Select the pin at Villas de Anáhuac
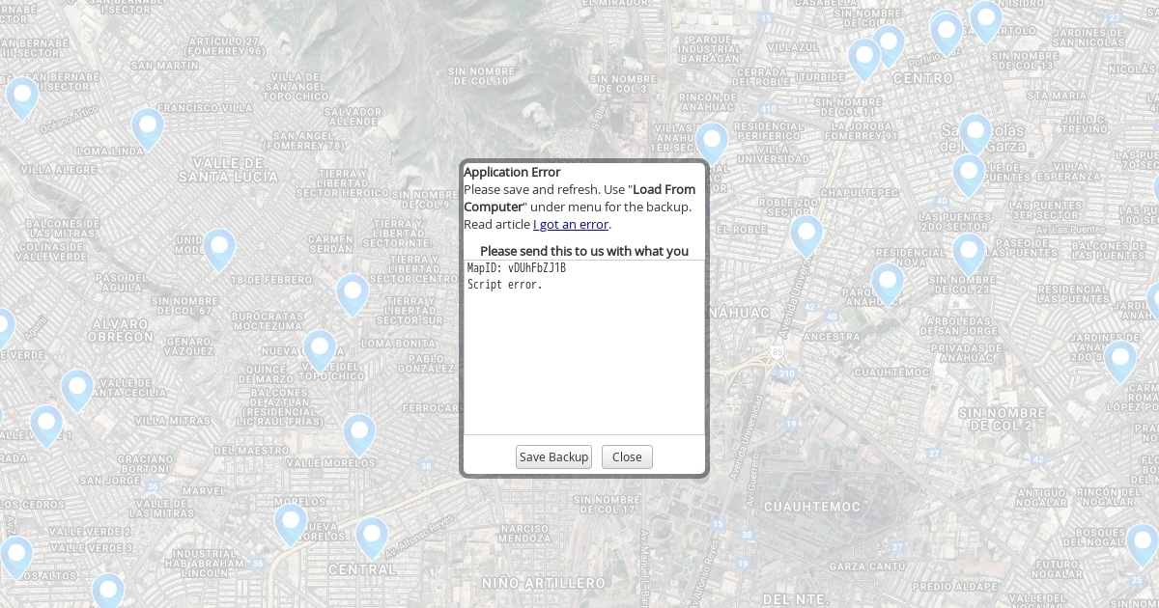Screen dimensions: 1159x608 pyautogui.click(x=712, y=141)
